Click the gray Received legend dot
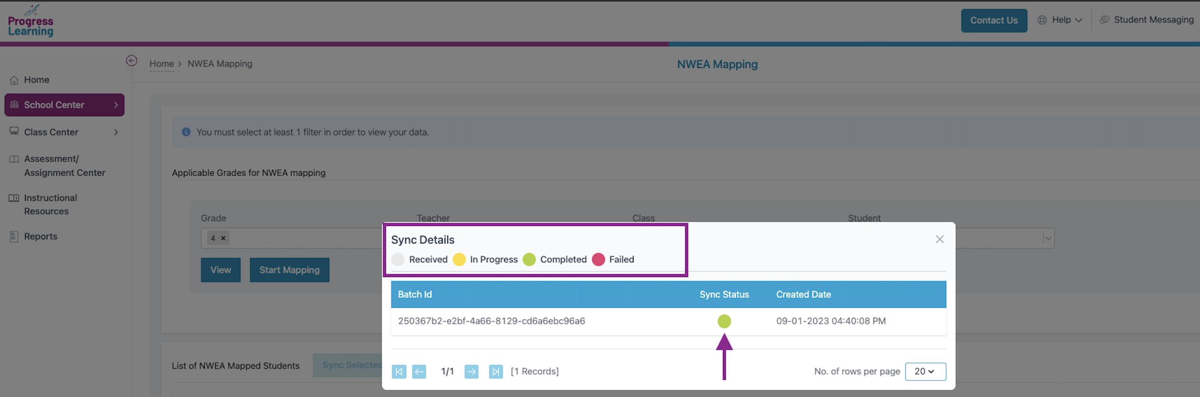Image resolution: width=1200 pixels, height=397 pixels. click(x=398, y=260)
